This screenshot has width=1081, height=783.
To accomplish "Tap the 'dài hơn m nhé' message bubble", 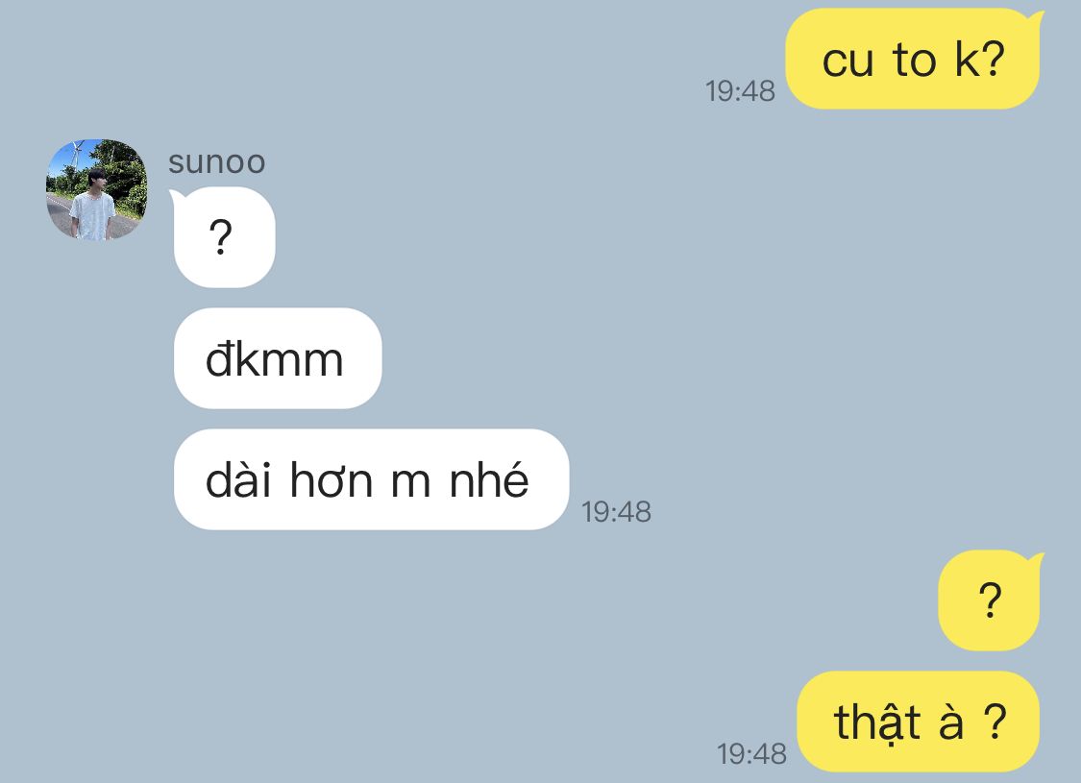I will click(x=372, y=479).
